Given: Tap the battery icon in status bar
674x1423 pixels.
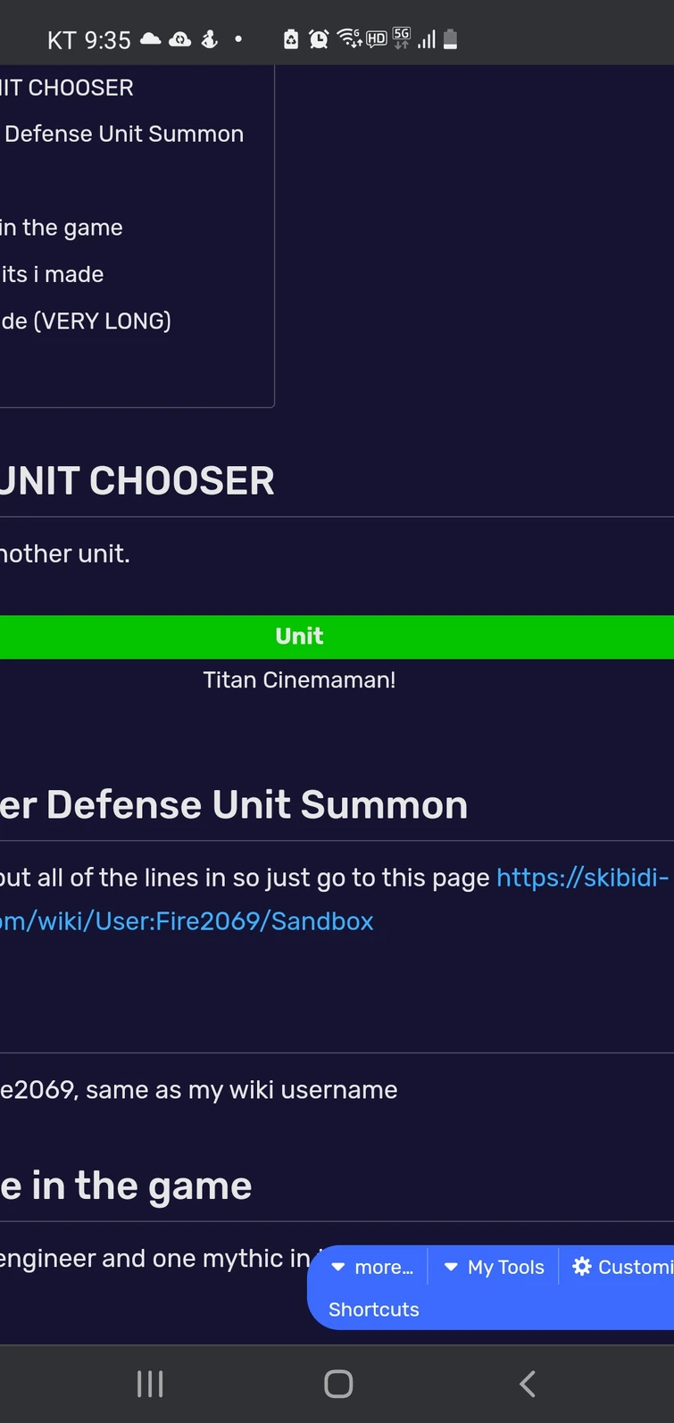Looking at the screenshot, I should (450, 39).
